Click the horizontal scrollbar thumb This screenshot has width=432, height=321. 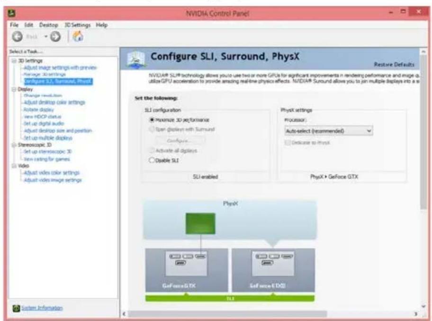point(227,314)
